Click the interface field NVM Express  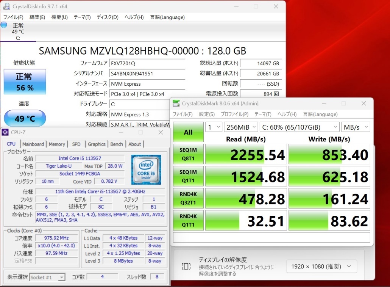pos(147,84)
